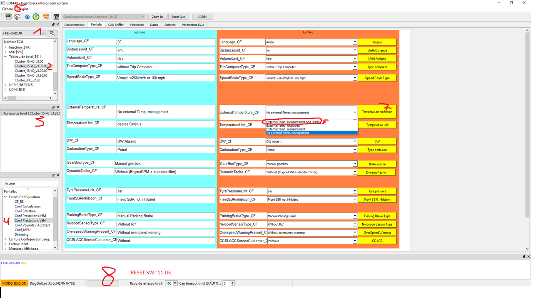Screen dimensions: 533x298
Task: Click the Pantallas tree vertical scrollbar
Action: click(x=55, y=219)
